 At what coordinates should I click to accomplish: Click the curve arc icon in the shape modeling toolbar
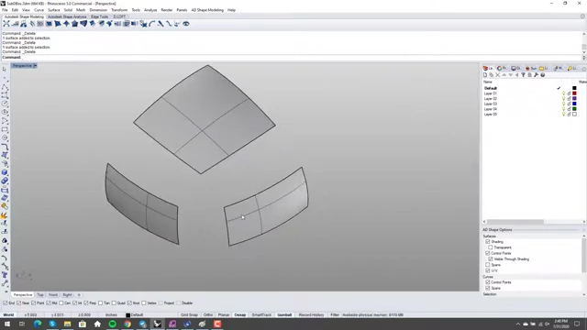coord(151,24)
